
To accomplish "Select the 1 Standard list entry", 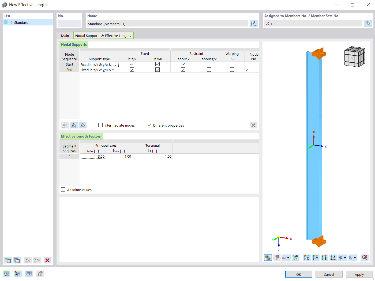I will (x=28, y=22).
